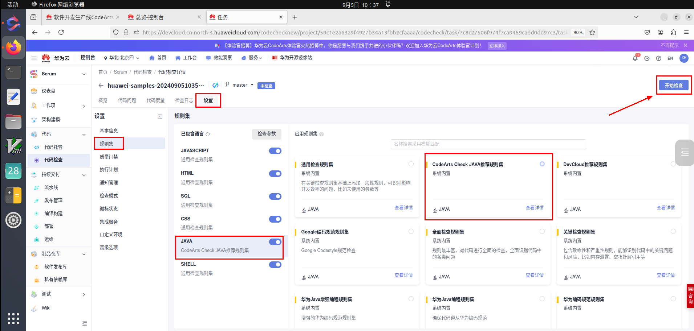
Task: Open the help question mark icon
Action: [x=658, y=58]
